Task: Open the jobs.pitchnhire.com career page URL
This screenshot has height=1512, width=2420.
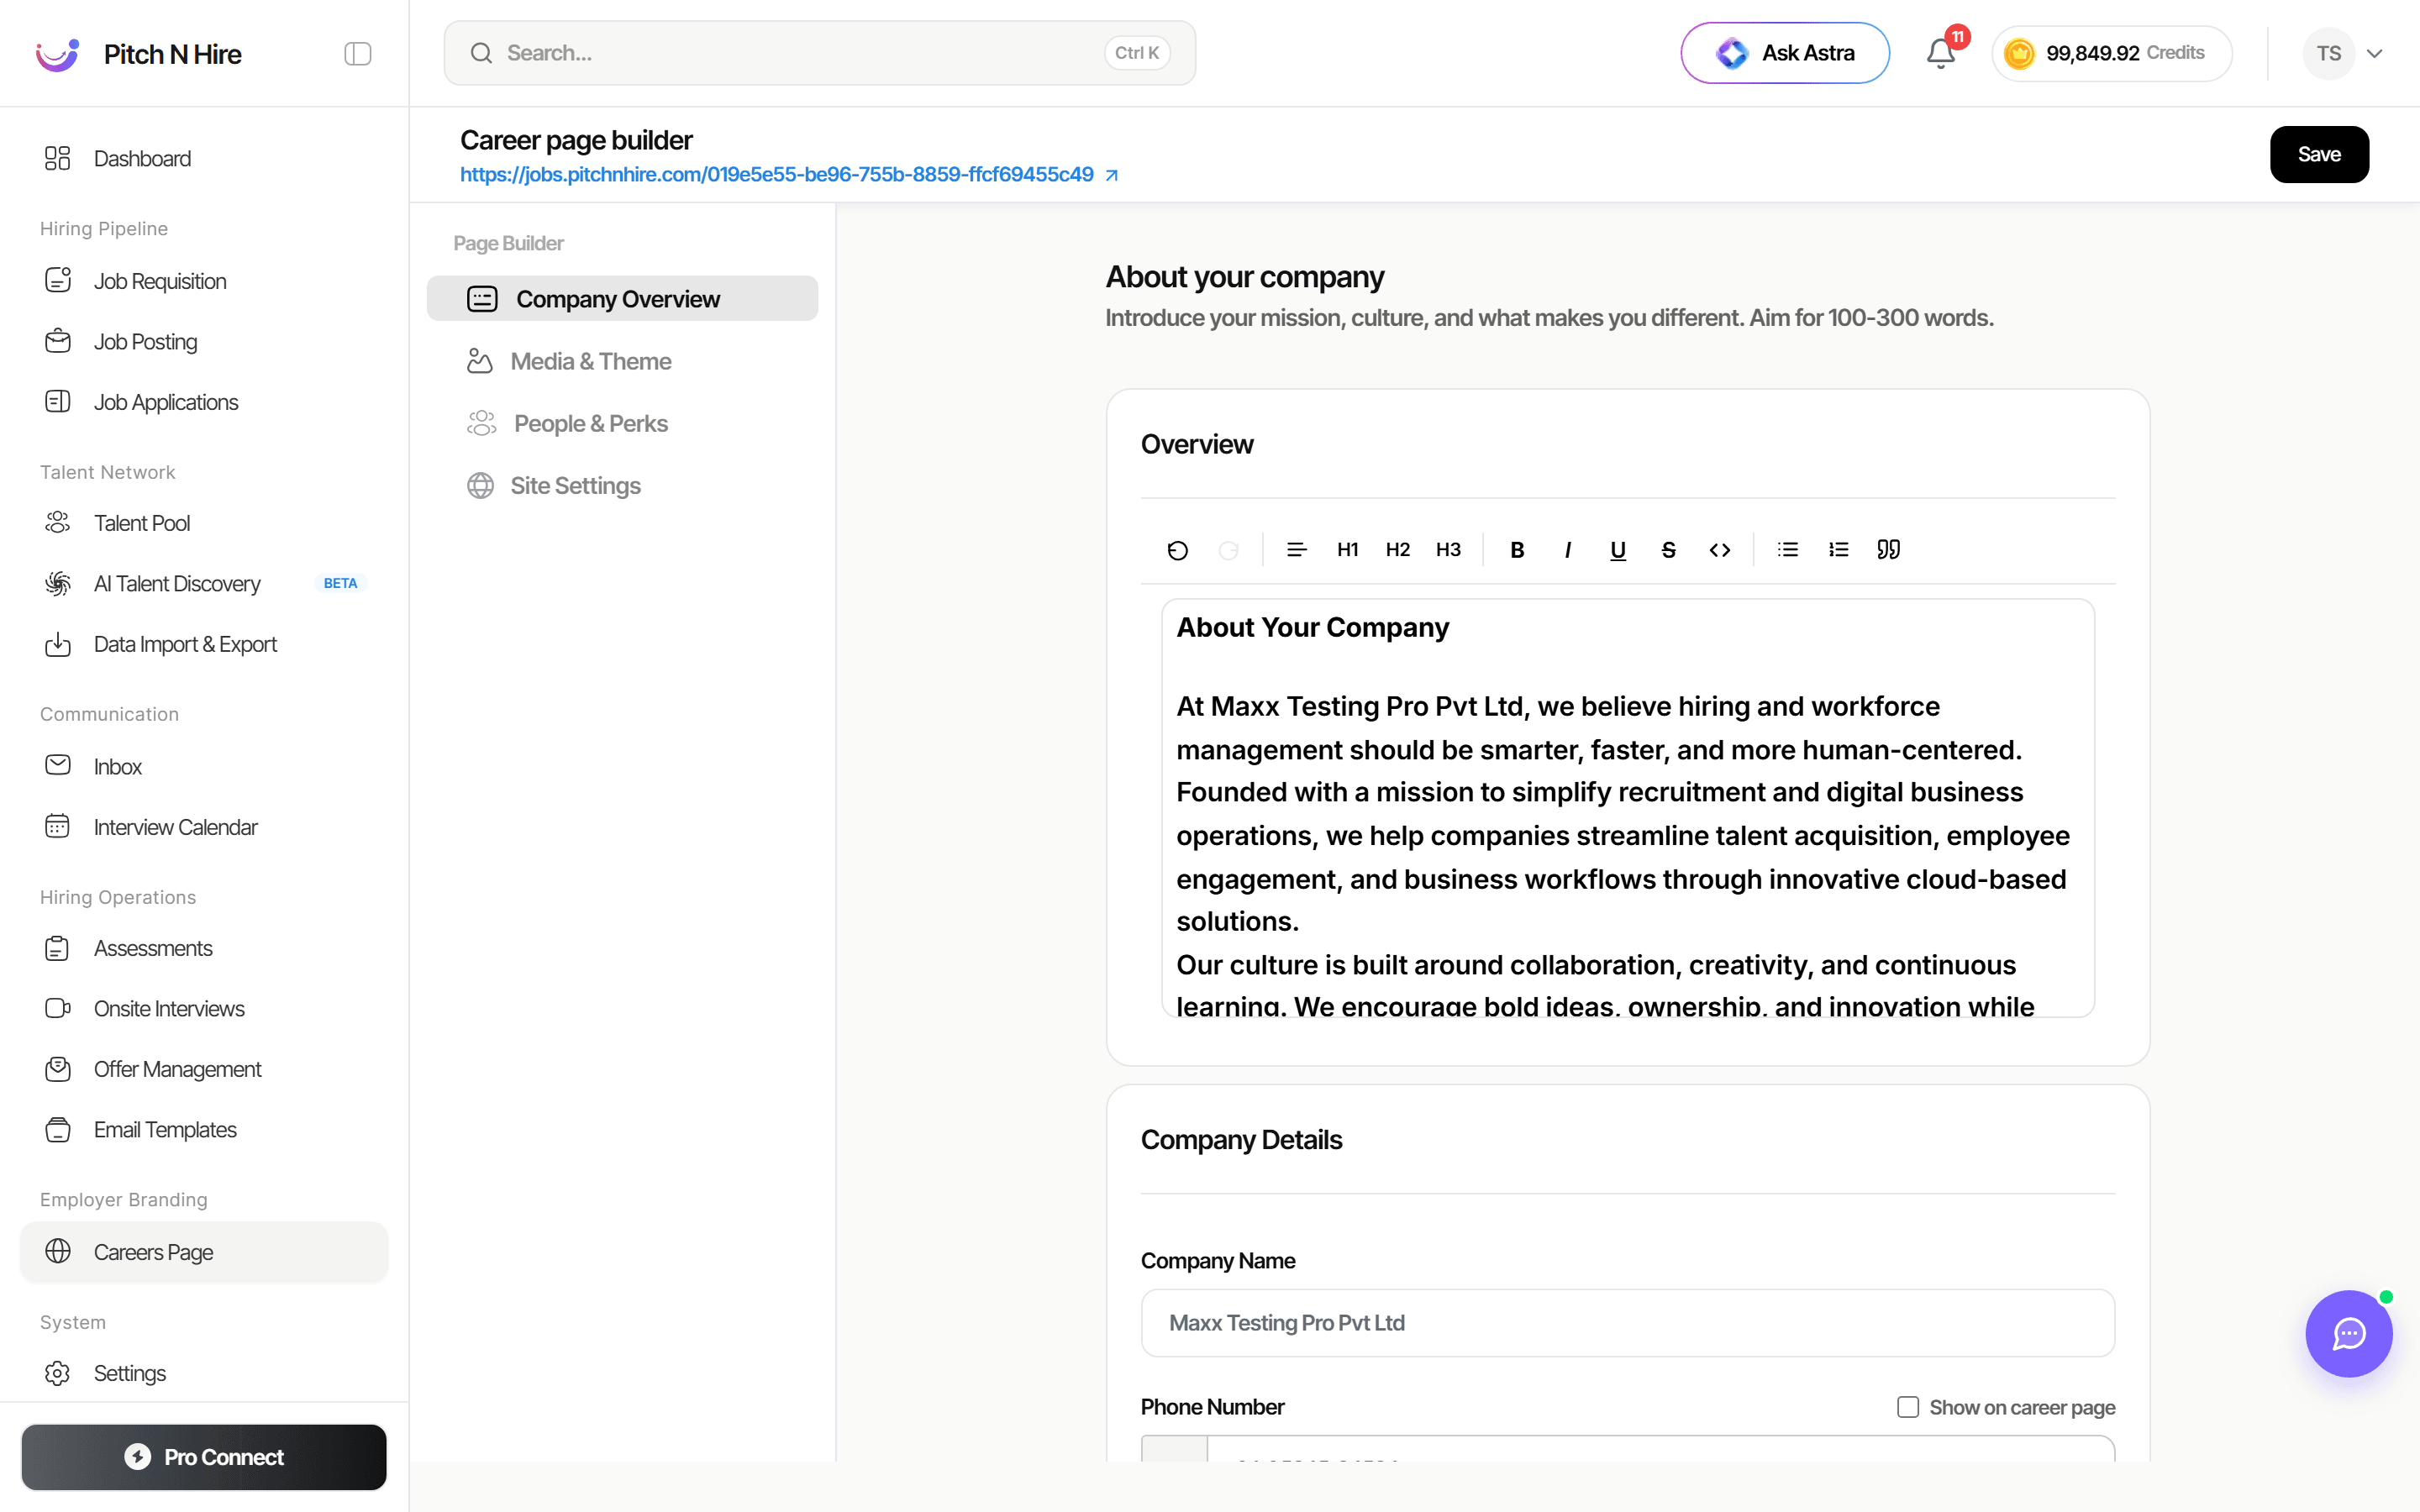Action: [x=777, y=175]
